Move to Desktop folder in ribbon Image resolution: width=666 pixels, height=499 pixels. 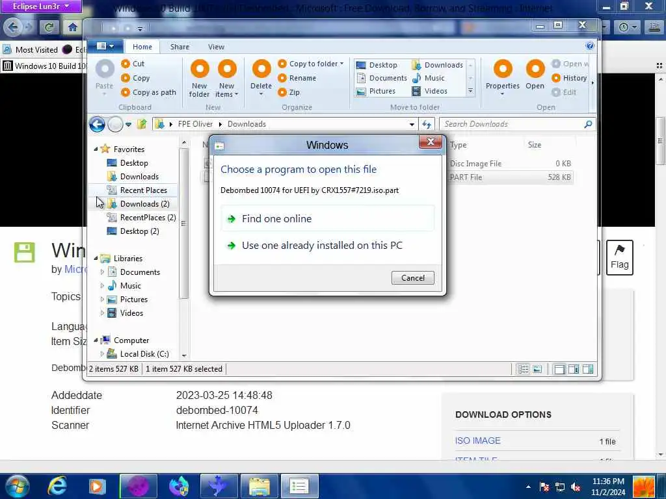[377, 65]
